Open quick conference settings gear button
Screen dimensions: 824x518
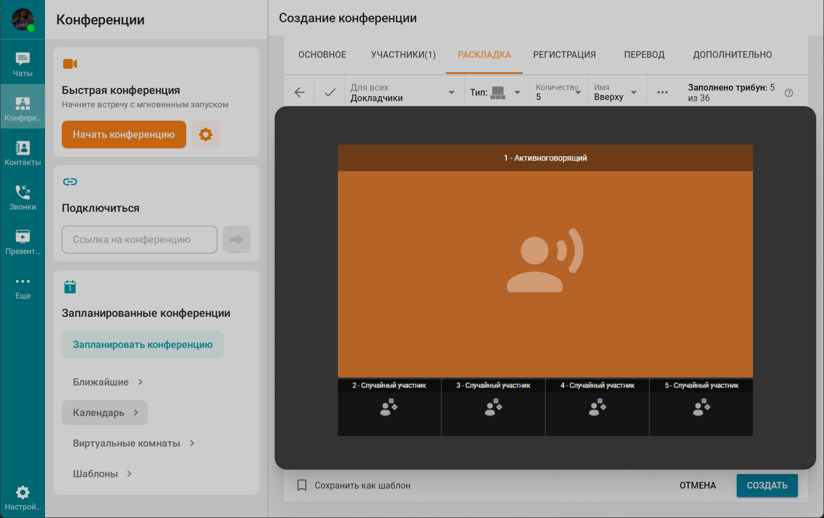click(x=206, y=135)
